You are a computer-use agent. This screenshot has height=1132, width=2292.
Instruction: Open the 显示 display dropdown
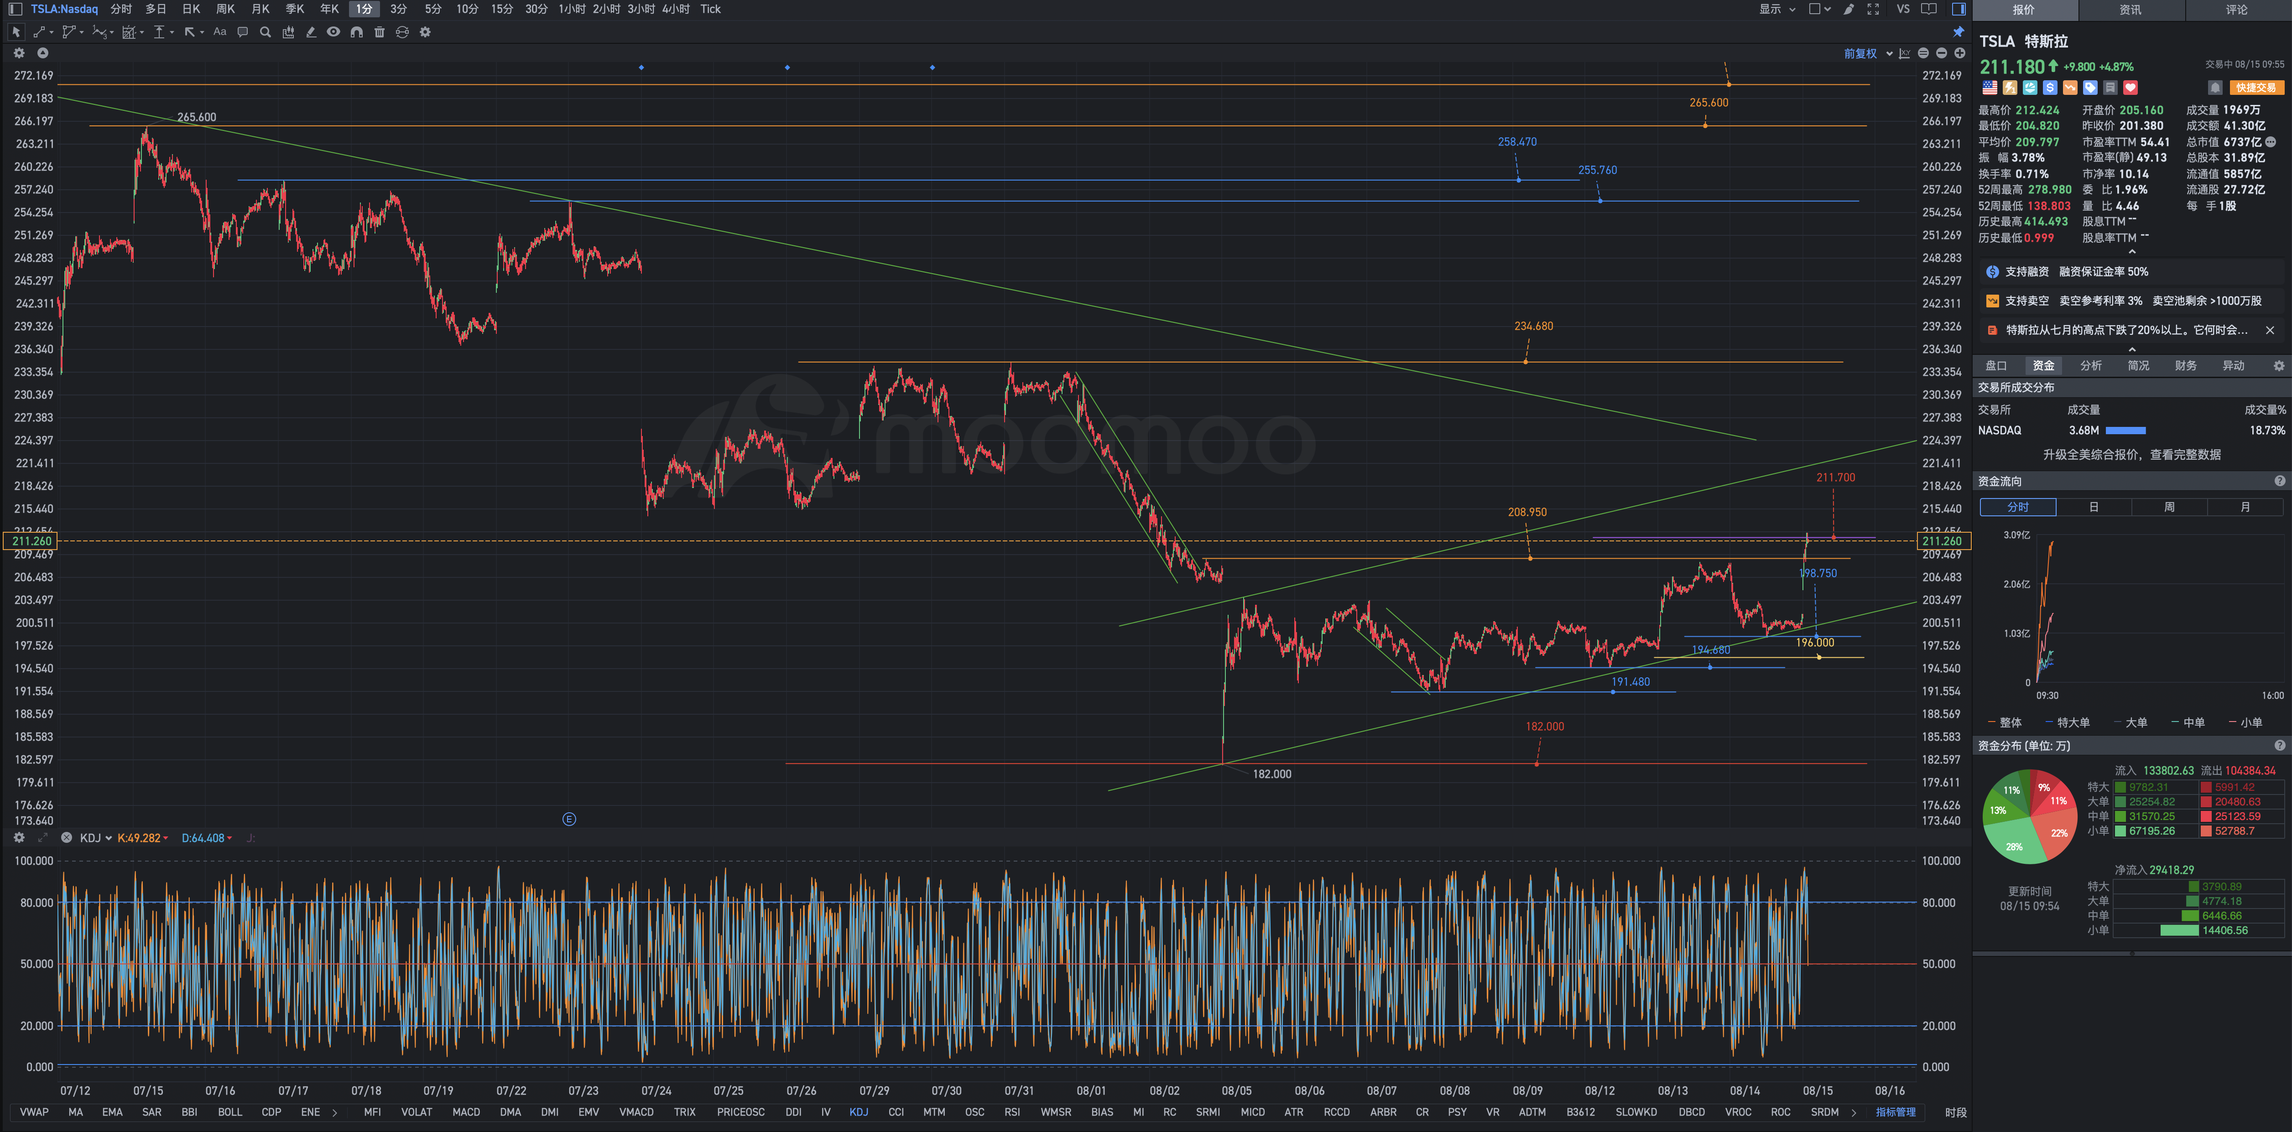(x=1777, y=9)
